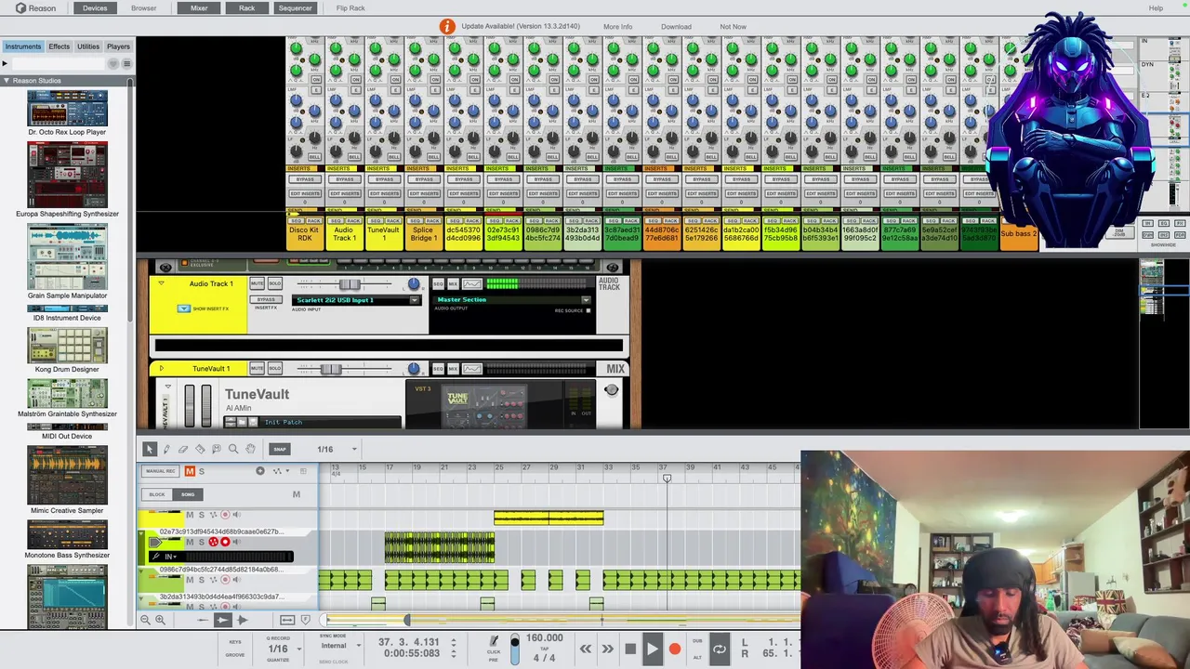The height and width of the screenshot is (669, 1190).
Task: Open the TuneVault VST plugin thumbnail
Action: (x=485, y=407)
